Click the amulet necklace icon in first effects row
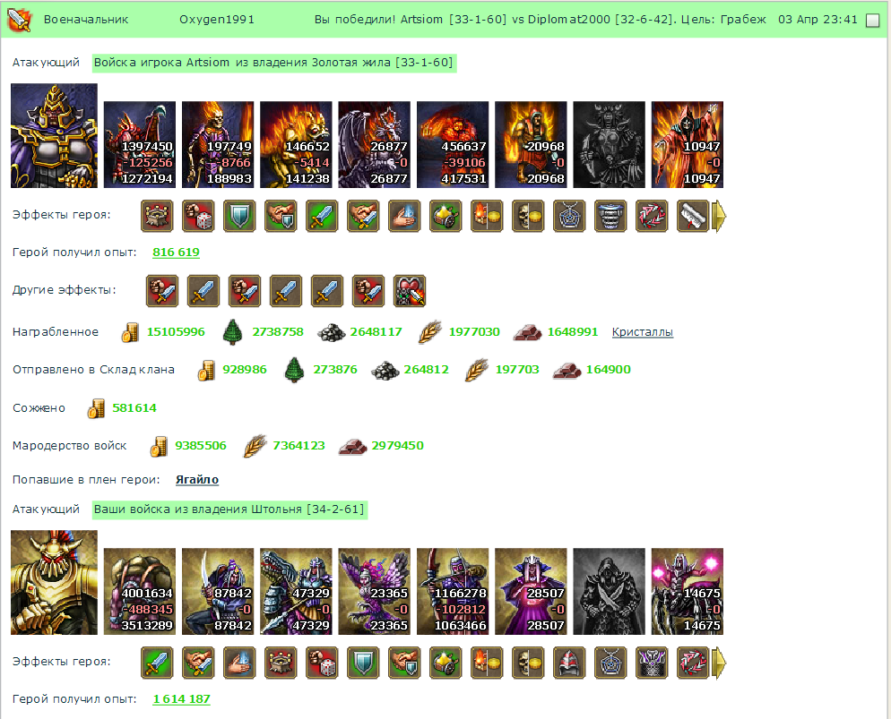 (x=569, y=216)
